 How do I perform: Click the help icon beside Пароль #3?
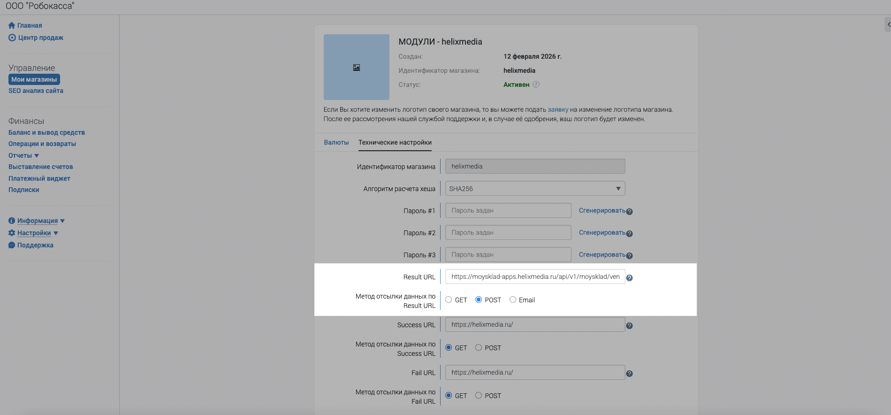[x=629, y=256]
